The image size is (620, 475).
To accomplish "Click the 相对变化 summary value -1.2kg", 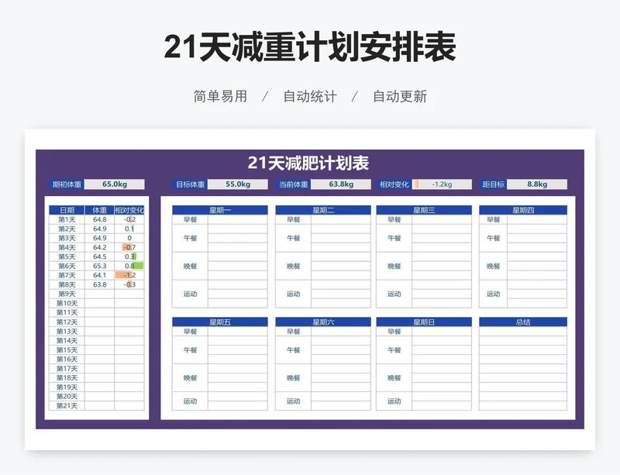I will tap(442, 184).
